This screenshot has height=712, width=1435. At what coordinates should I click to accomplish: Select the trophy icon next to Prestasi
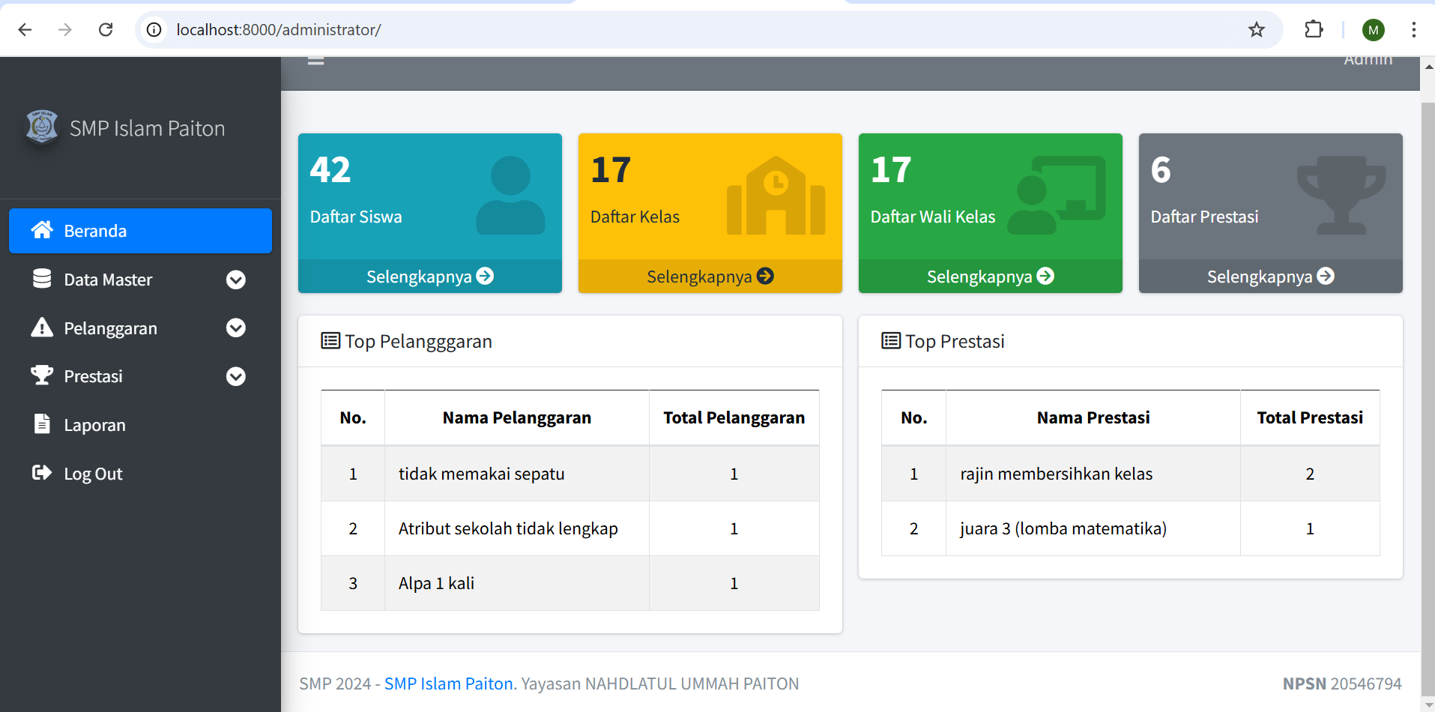(43, 375)
